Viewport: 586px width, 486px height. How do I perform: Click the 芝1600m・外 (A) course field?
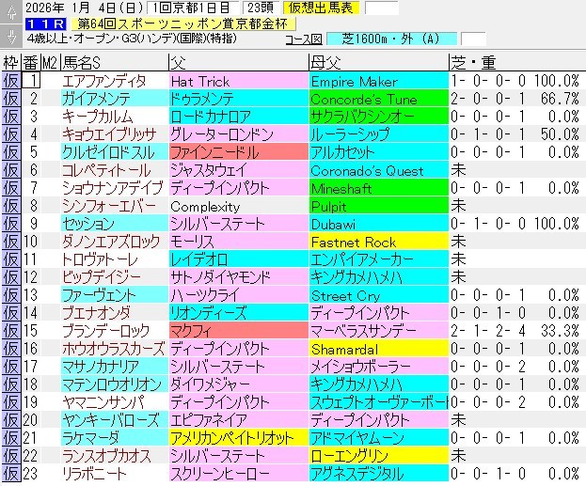tap(391, 39)
